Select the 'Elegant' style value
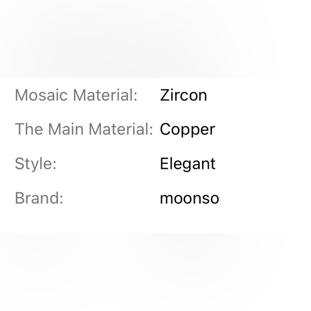This screenshot has width=311, height=311. (188, 165)
